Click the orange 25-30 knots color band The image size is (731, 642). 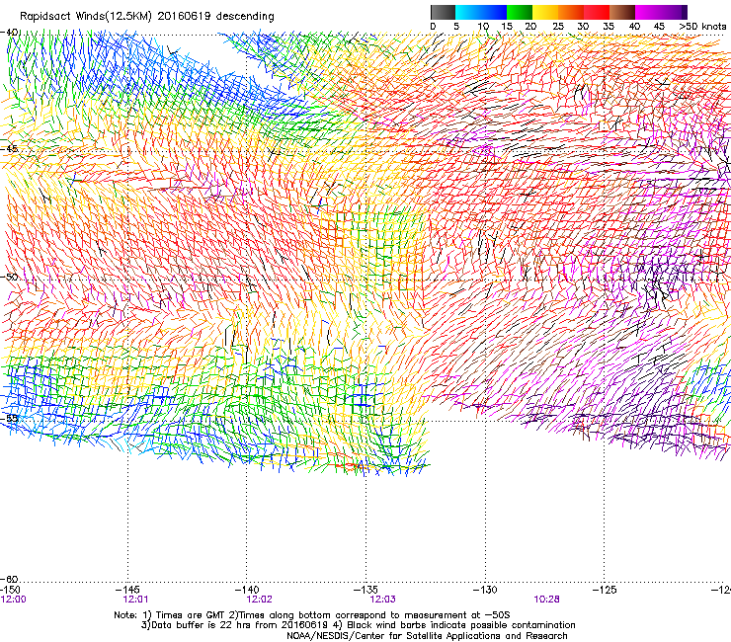tap(571, 12)
